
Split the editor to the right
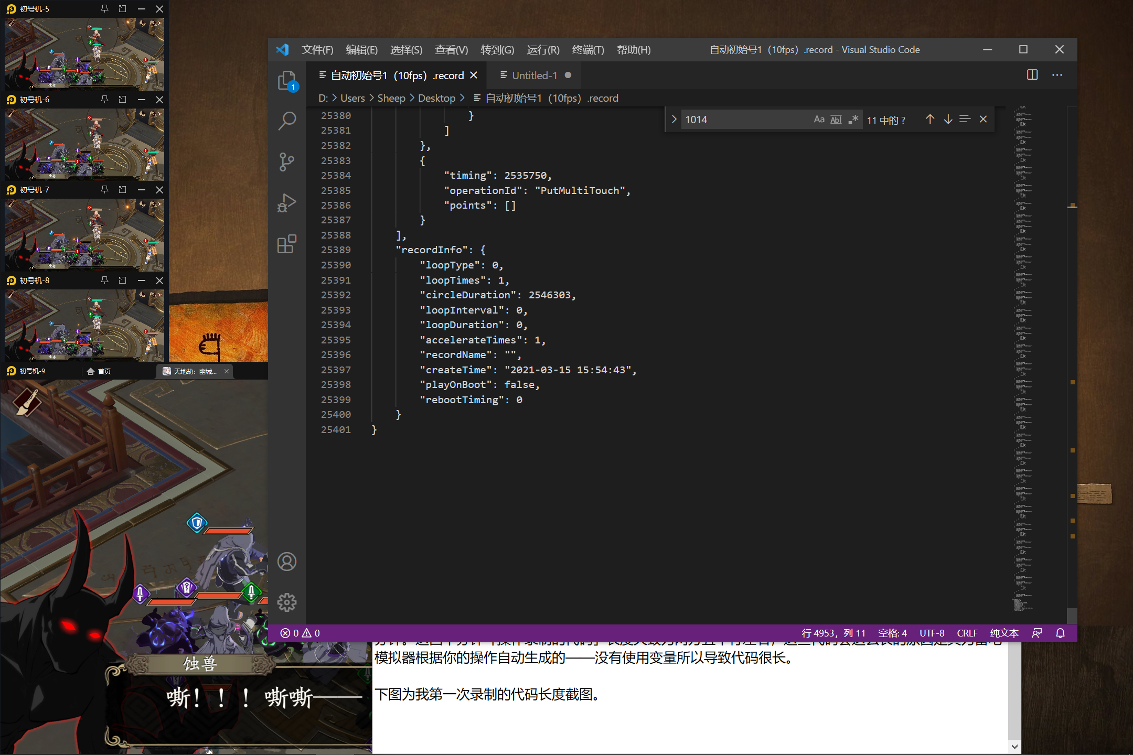(1032, 75)
